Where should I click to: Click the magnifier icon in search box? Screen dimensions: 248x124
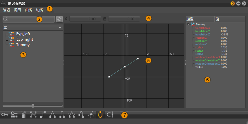coord(6,19)
